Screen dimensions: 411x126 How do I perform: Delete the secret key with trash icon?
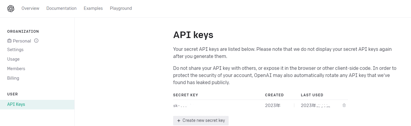click(344, 105)
